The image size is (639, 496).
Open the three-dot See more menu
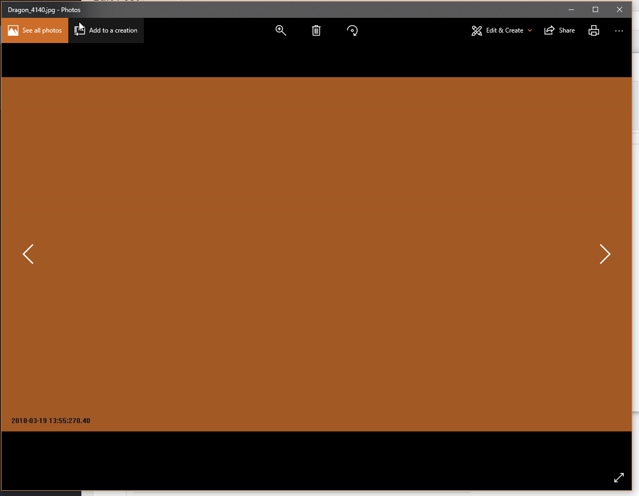[x=619, y=30]
